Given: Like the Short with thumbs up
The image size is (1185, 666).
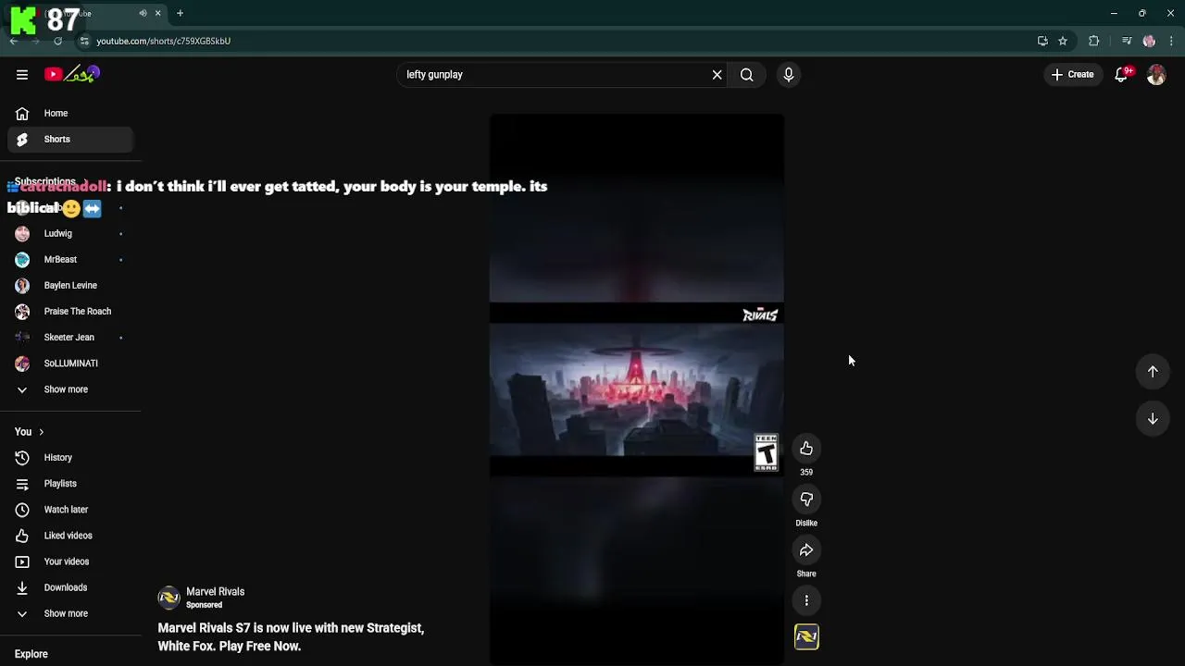Looking at the screenshot, I should tap(806, 449).
